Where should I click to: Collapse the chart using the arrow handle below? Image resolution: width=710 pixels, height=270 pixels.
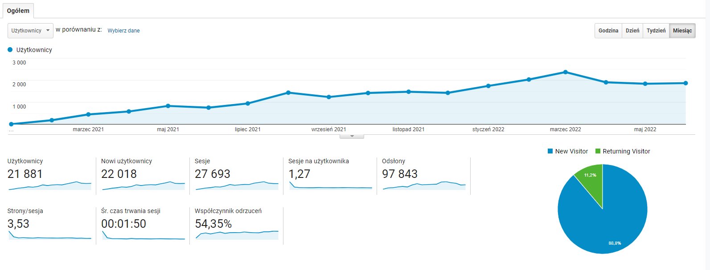tap(352, 136)
